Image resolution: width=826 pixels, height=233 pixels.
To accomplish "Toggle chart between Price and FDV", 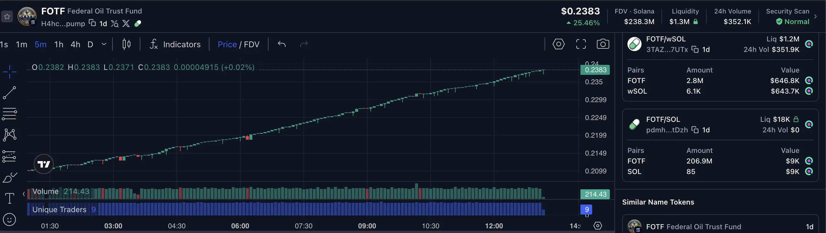I will click(238, 44).
